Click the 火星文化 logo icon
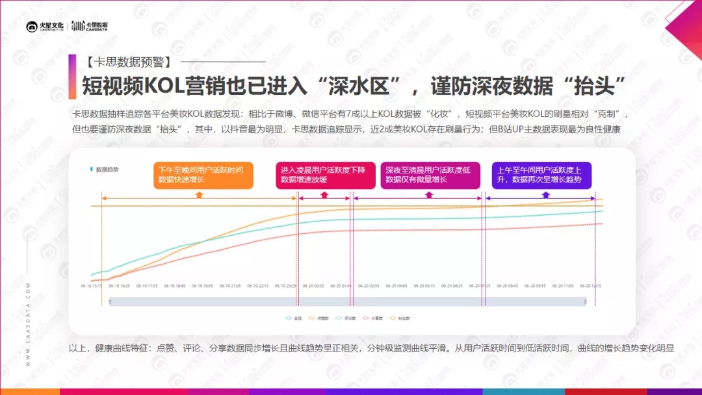Screen dimensions: 702x395 tap(31, 27)
